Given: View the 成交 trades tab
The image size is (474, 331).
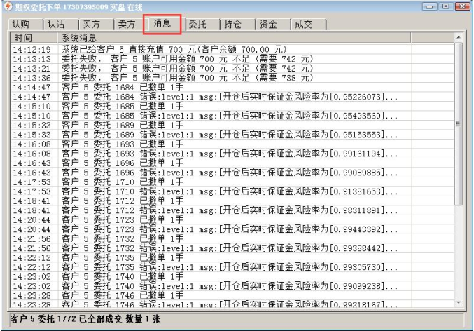Looking at the screenshot, I should coord(303,25).
